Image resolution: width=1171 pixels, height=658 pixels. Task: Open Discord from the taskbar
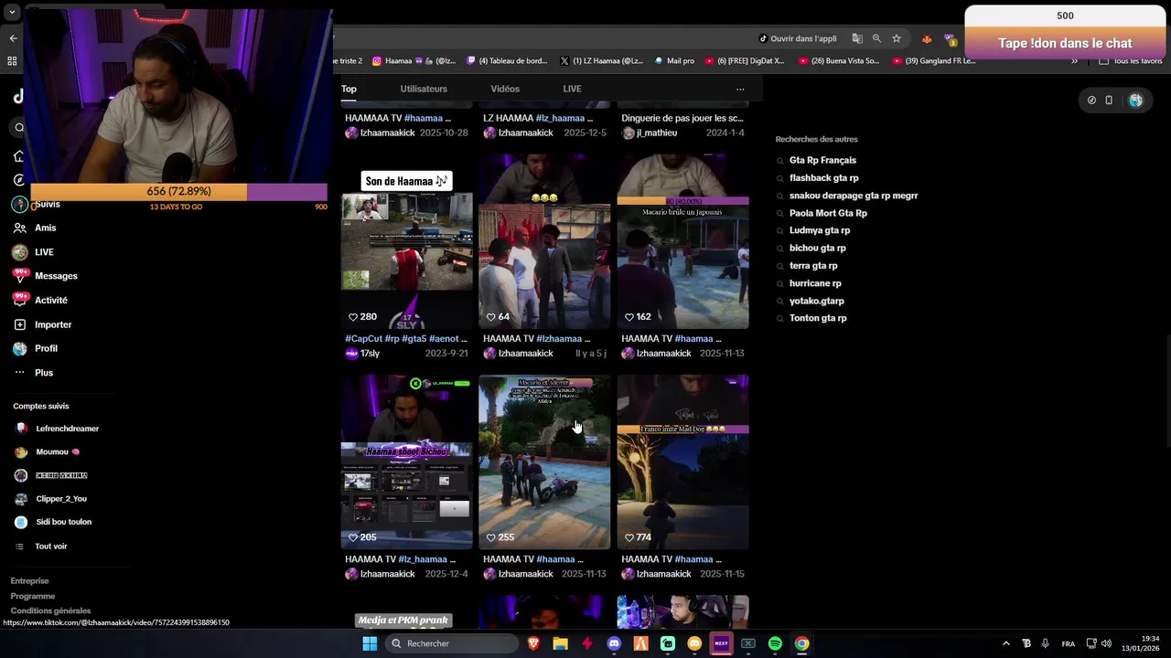tap(614, 643)
